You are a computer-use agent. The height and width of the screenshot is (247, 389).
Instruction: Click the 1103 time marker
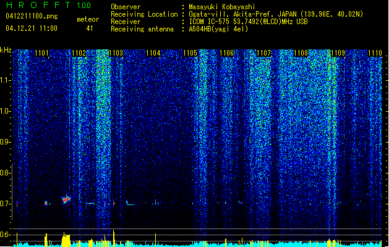(x=116, y=53)
